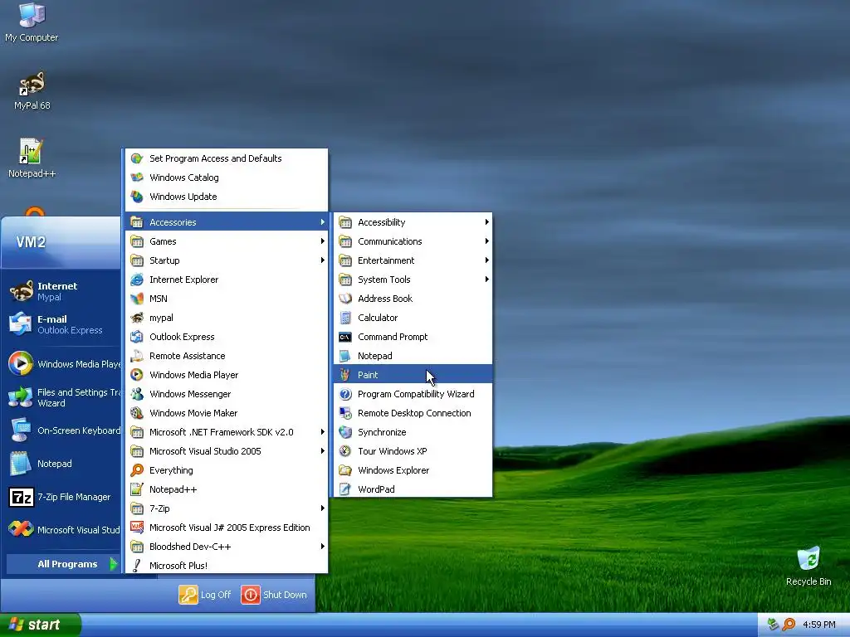Click the Everything search icon
Screen dimensions: 850x637
coord(137,470)
